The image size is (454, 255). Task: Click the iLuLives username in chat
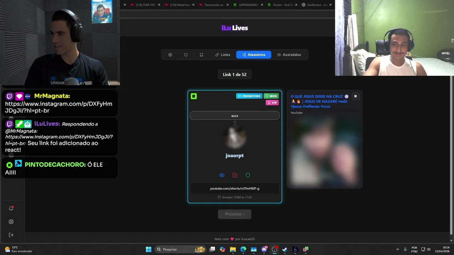tap(47, 124)
